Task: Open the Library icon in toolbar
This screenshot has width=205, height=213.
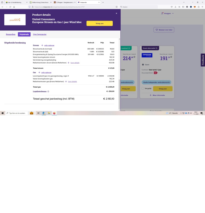Action: [x=179, y=7]
